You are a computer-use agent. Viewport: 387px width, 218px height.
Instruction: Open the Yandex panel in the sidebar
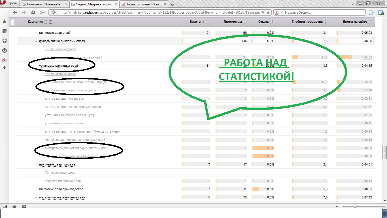tap(5, 60)
